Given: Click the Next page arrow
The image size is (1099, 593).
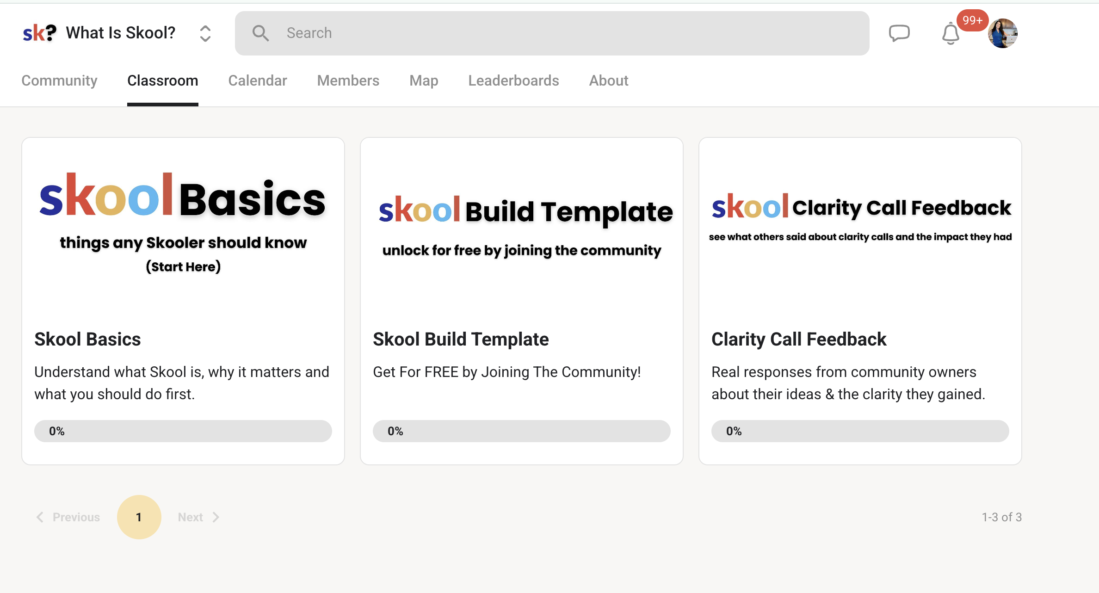Looking at the screenshot, I should (x=216, y=517).
